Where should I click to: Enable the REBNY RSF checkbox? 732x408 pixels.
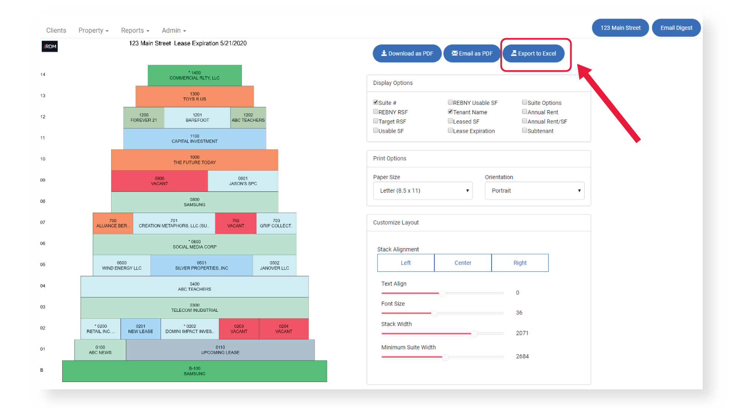(376, 112)
